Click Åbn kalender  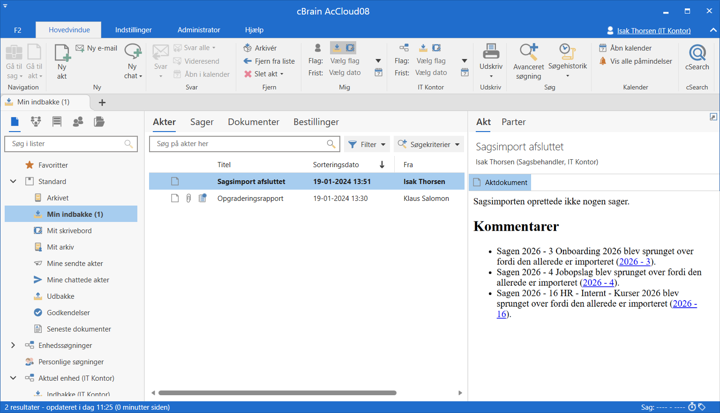(625, 48)
